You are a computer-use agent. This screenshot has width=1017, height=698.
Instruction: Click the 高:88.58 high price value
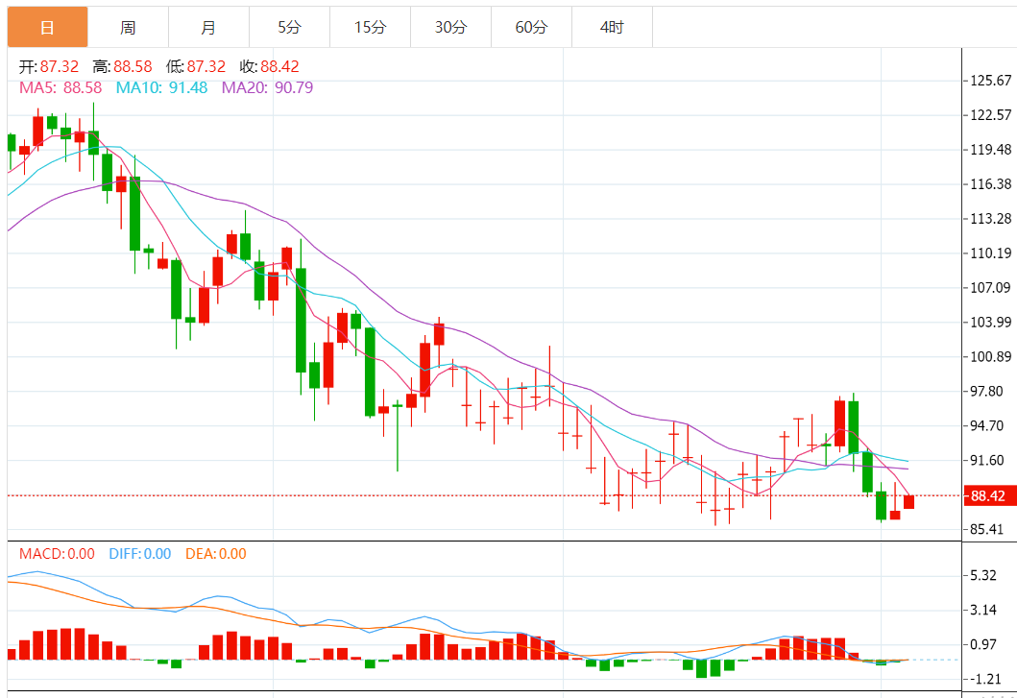pyautogui.click(x=122, y=67)
